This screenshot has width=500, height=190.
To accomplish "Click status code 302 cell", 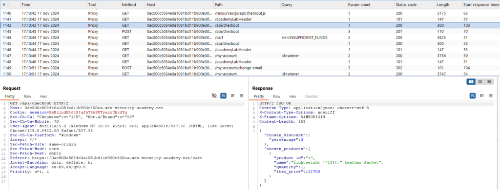I will (x=398, y=68).
